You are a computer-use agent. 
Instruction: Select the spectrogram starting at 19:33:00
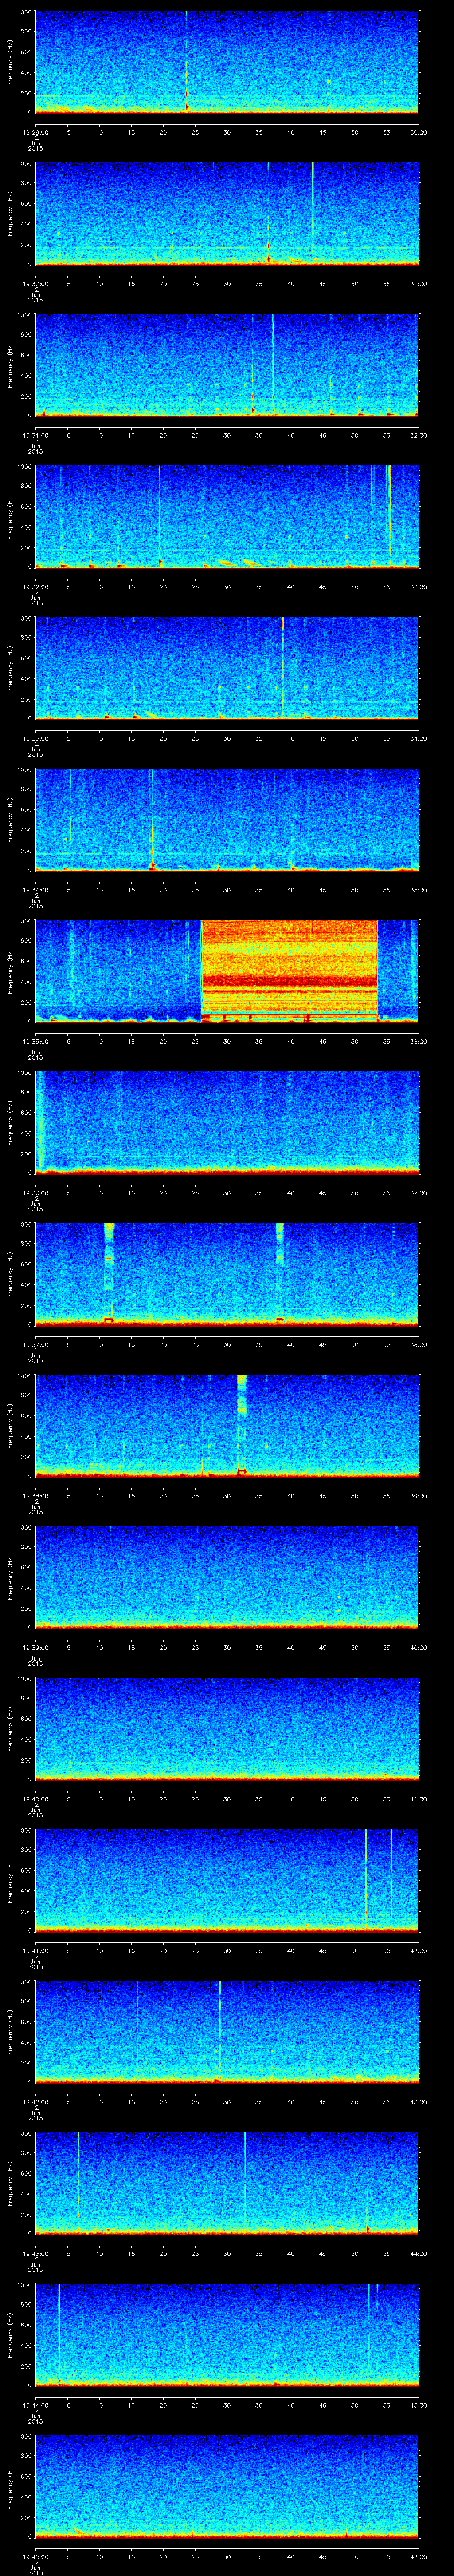(227, 668)
